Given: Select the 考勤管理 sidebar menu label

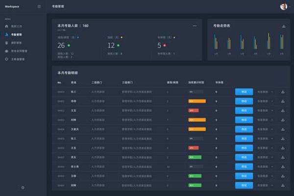Looking at the screenshot, I should click(17, 34).
